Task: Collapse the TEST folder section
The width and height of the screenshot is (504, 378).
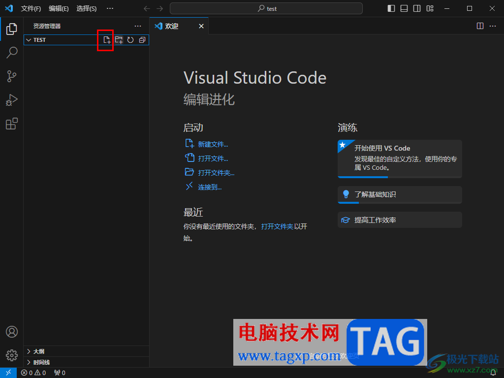Action: 29,40
